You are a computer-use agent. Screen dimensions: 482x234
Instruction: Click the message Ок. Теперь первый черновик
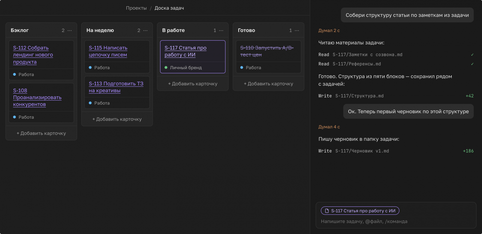[408, 112]
